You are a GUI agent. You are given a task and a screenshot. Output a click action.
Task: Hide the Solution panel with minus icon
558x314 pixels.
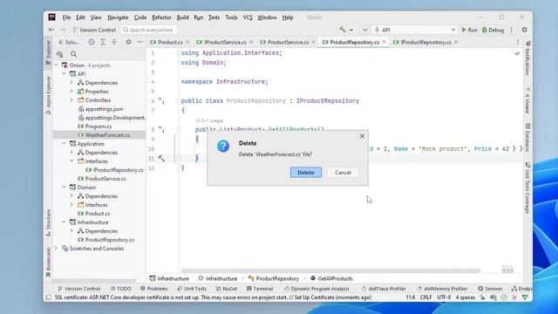coord(139,42)
